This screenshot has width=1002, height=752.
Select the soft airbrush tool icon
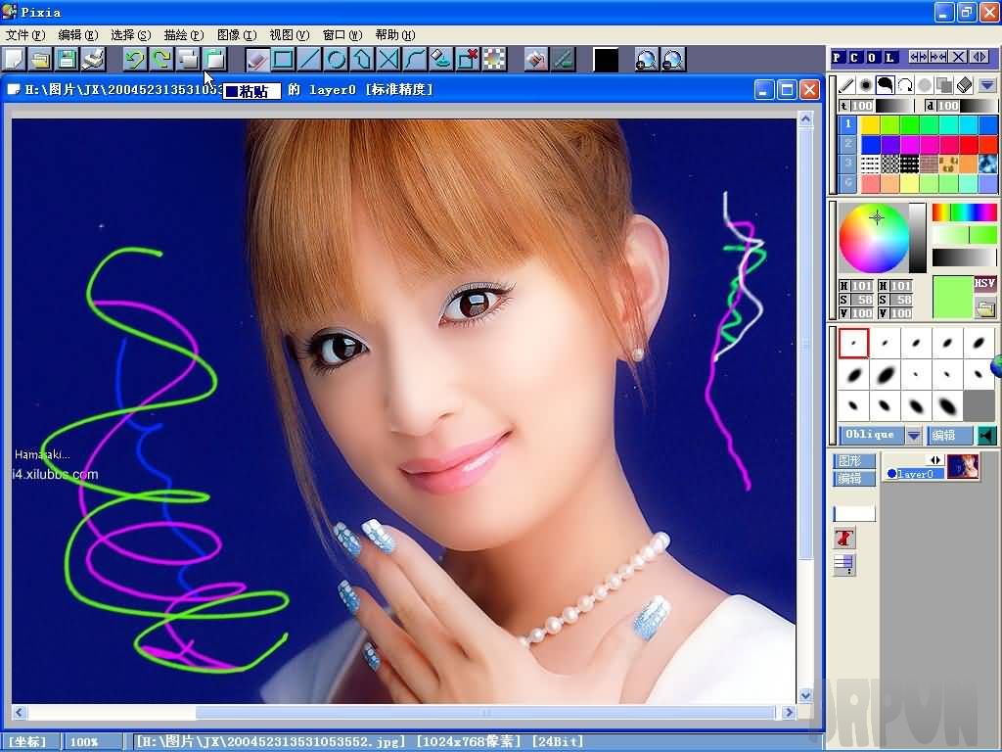pyautogui.click(x=865, y=84)
